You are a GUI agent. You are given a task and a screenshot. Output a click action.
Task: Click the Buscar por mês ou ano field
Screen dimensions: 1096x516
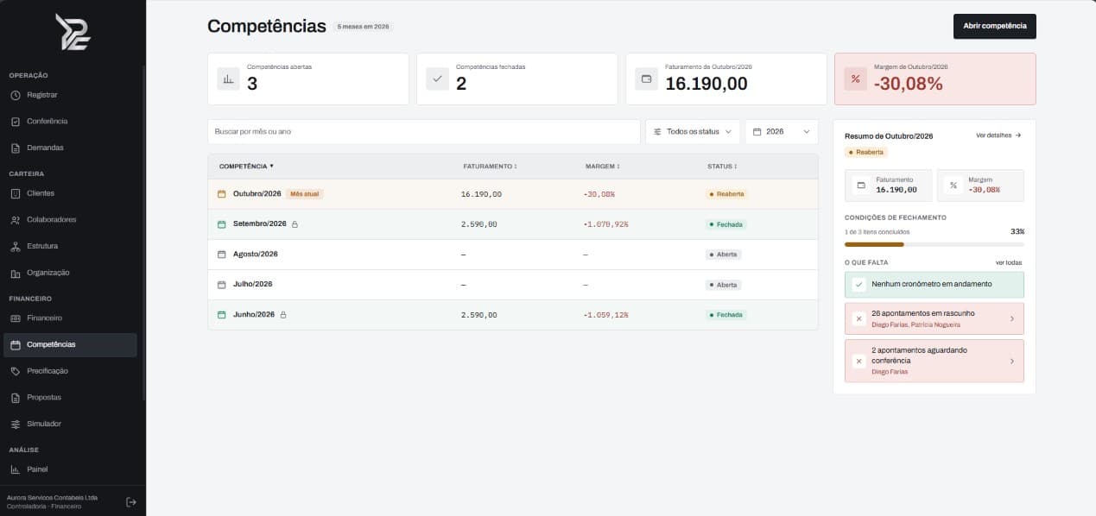424,131
